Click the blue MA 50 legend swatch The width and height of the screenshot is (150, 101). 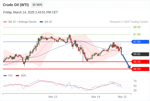[41, 22]
